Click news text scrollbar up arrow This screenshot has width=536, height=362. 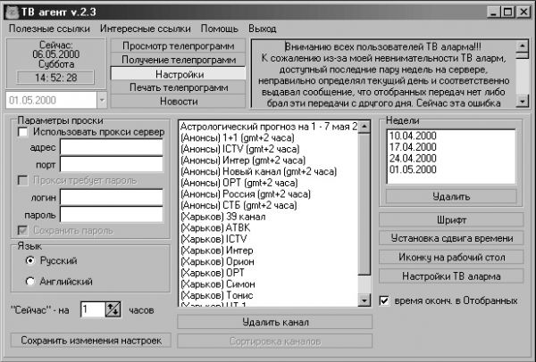pyautogui.click(x=523, y=46)
